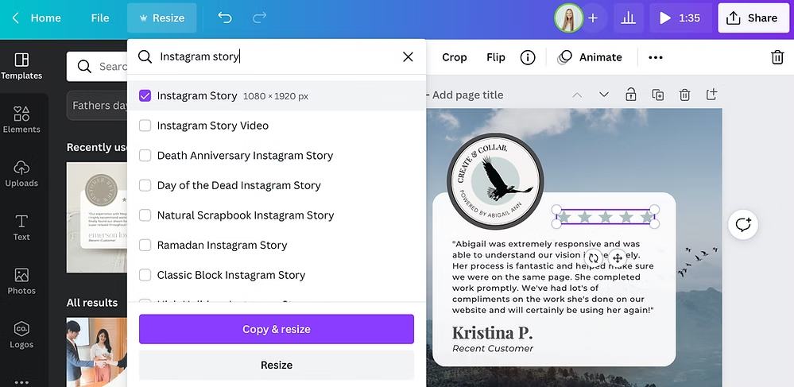Click the magnifier icon in resize search
This screenshot has width=794, height=387.
pos(145,56)
